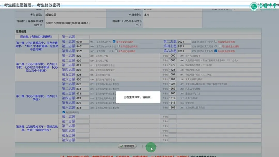Toggle adjustment checkbox for school 9401
This screenshot has height=157, width=279.
pyautogui.click(x=118, y=46)
